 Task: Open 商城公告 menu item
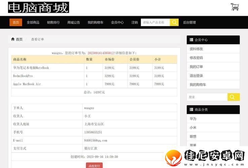pos(74,22)
